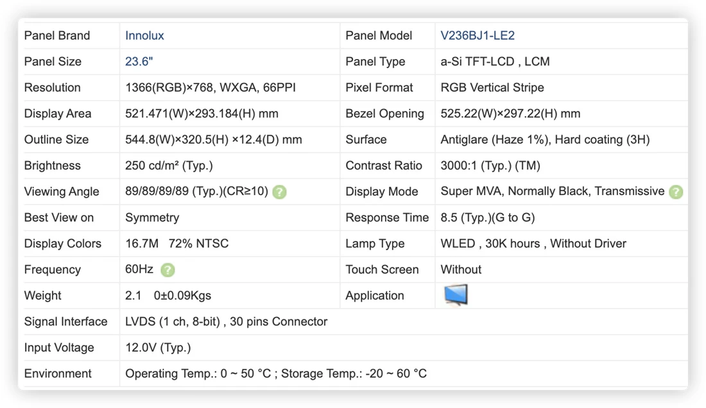Select the resolution value 1366(RGB)×768, WXGA, 66PPI
This screenshot has width=706, height=408.
(x=211, y=87)
